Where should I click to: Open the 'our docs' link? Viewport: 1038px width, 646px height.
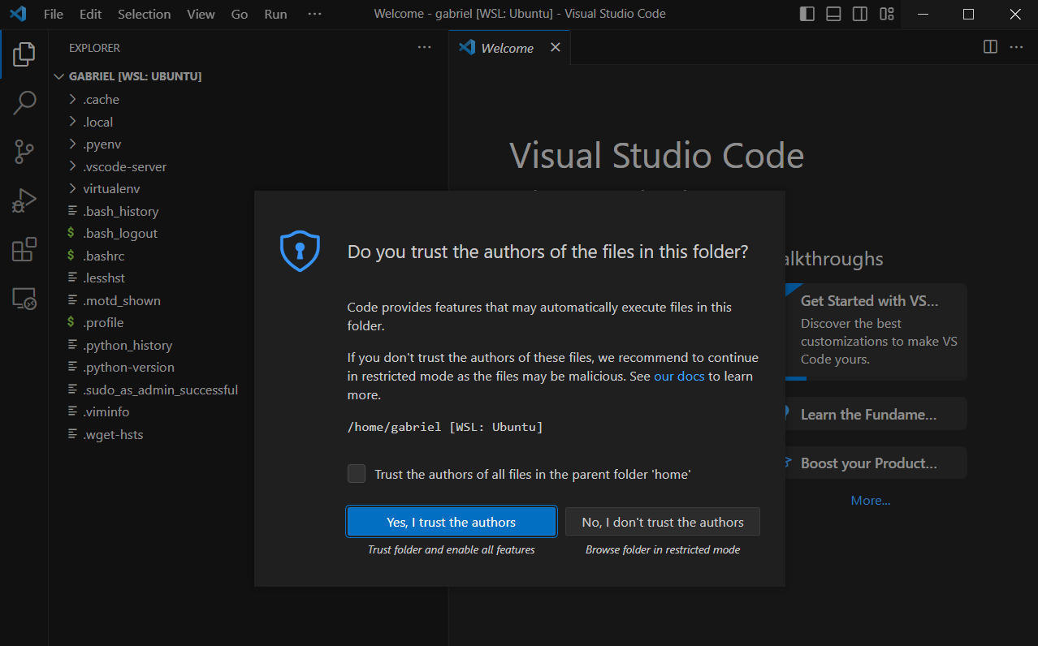click(678, 376)
